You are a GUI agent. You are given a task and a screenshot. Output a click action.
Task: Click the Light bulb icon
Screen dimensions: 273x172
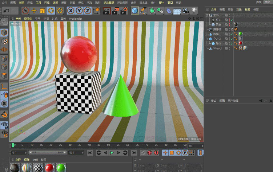(194, 11)
